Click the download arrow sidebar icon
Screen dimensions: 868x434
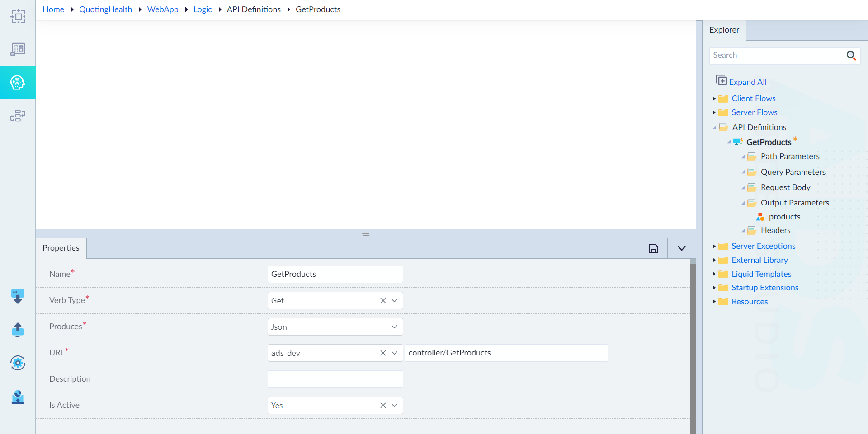coord(18,296)
